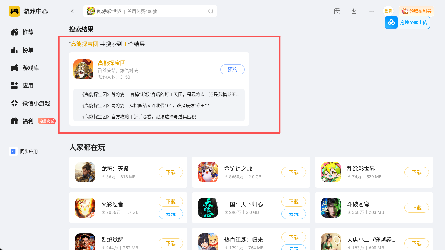Go back with the arrow icon
445x250 pixels.
74,11
